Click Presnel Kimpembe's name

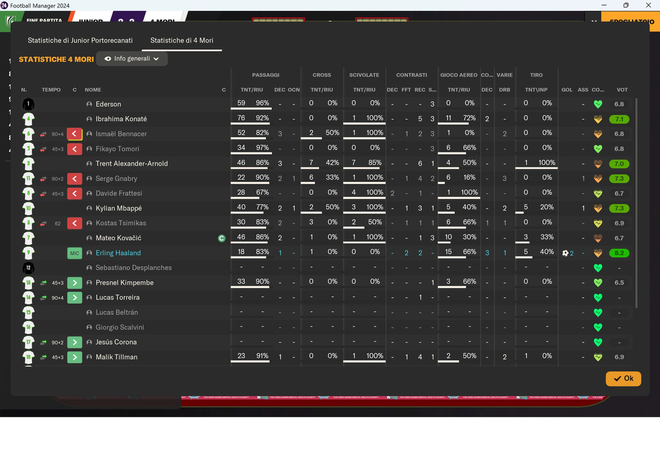(x=124, y=283)
